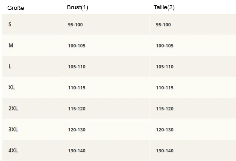Select the S size row label
This screenshot has width=236, height=161.
[x=10, y=24]
